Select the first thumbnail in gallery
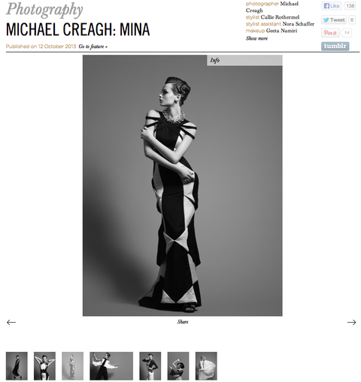 point(17,366)
